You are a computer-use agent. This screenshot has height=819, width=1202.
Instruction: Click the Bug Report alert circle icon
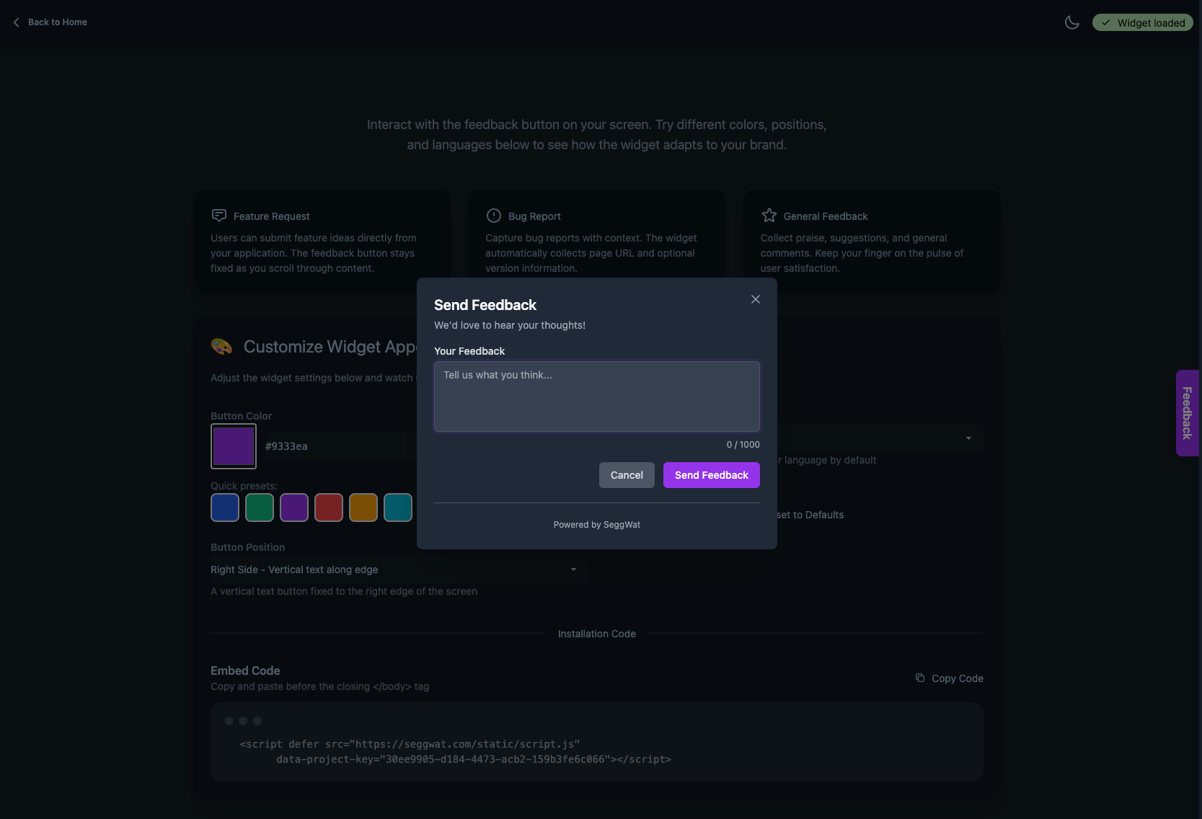(x=493, y=216)
